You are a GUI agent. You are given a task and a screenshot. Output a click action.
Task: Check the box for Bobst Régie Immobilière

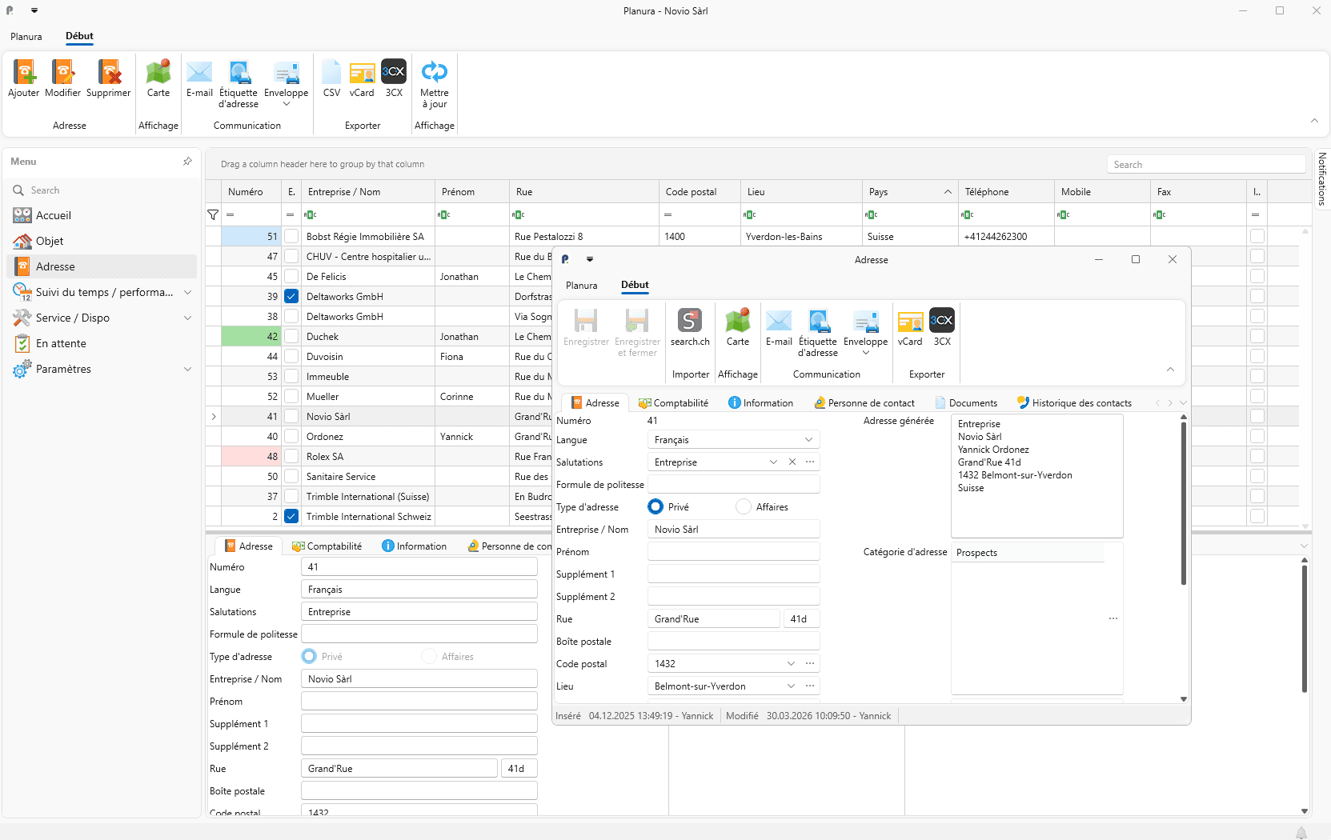[x=291, y=236]
